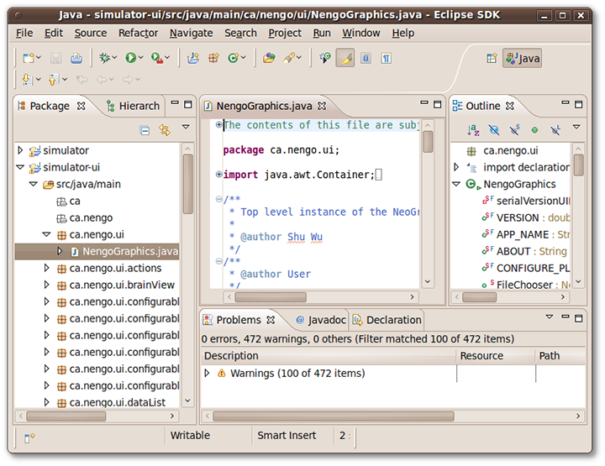Image resolution: width=605 pixels, height=466 pixels.
Task: Close the Problems view tab
Action: point(271,320)
